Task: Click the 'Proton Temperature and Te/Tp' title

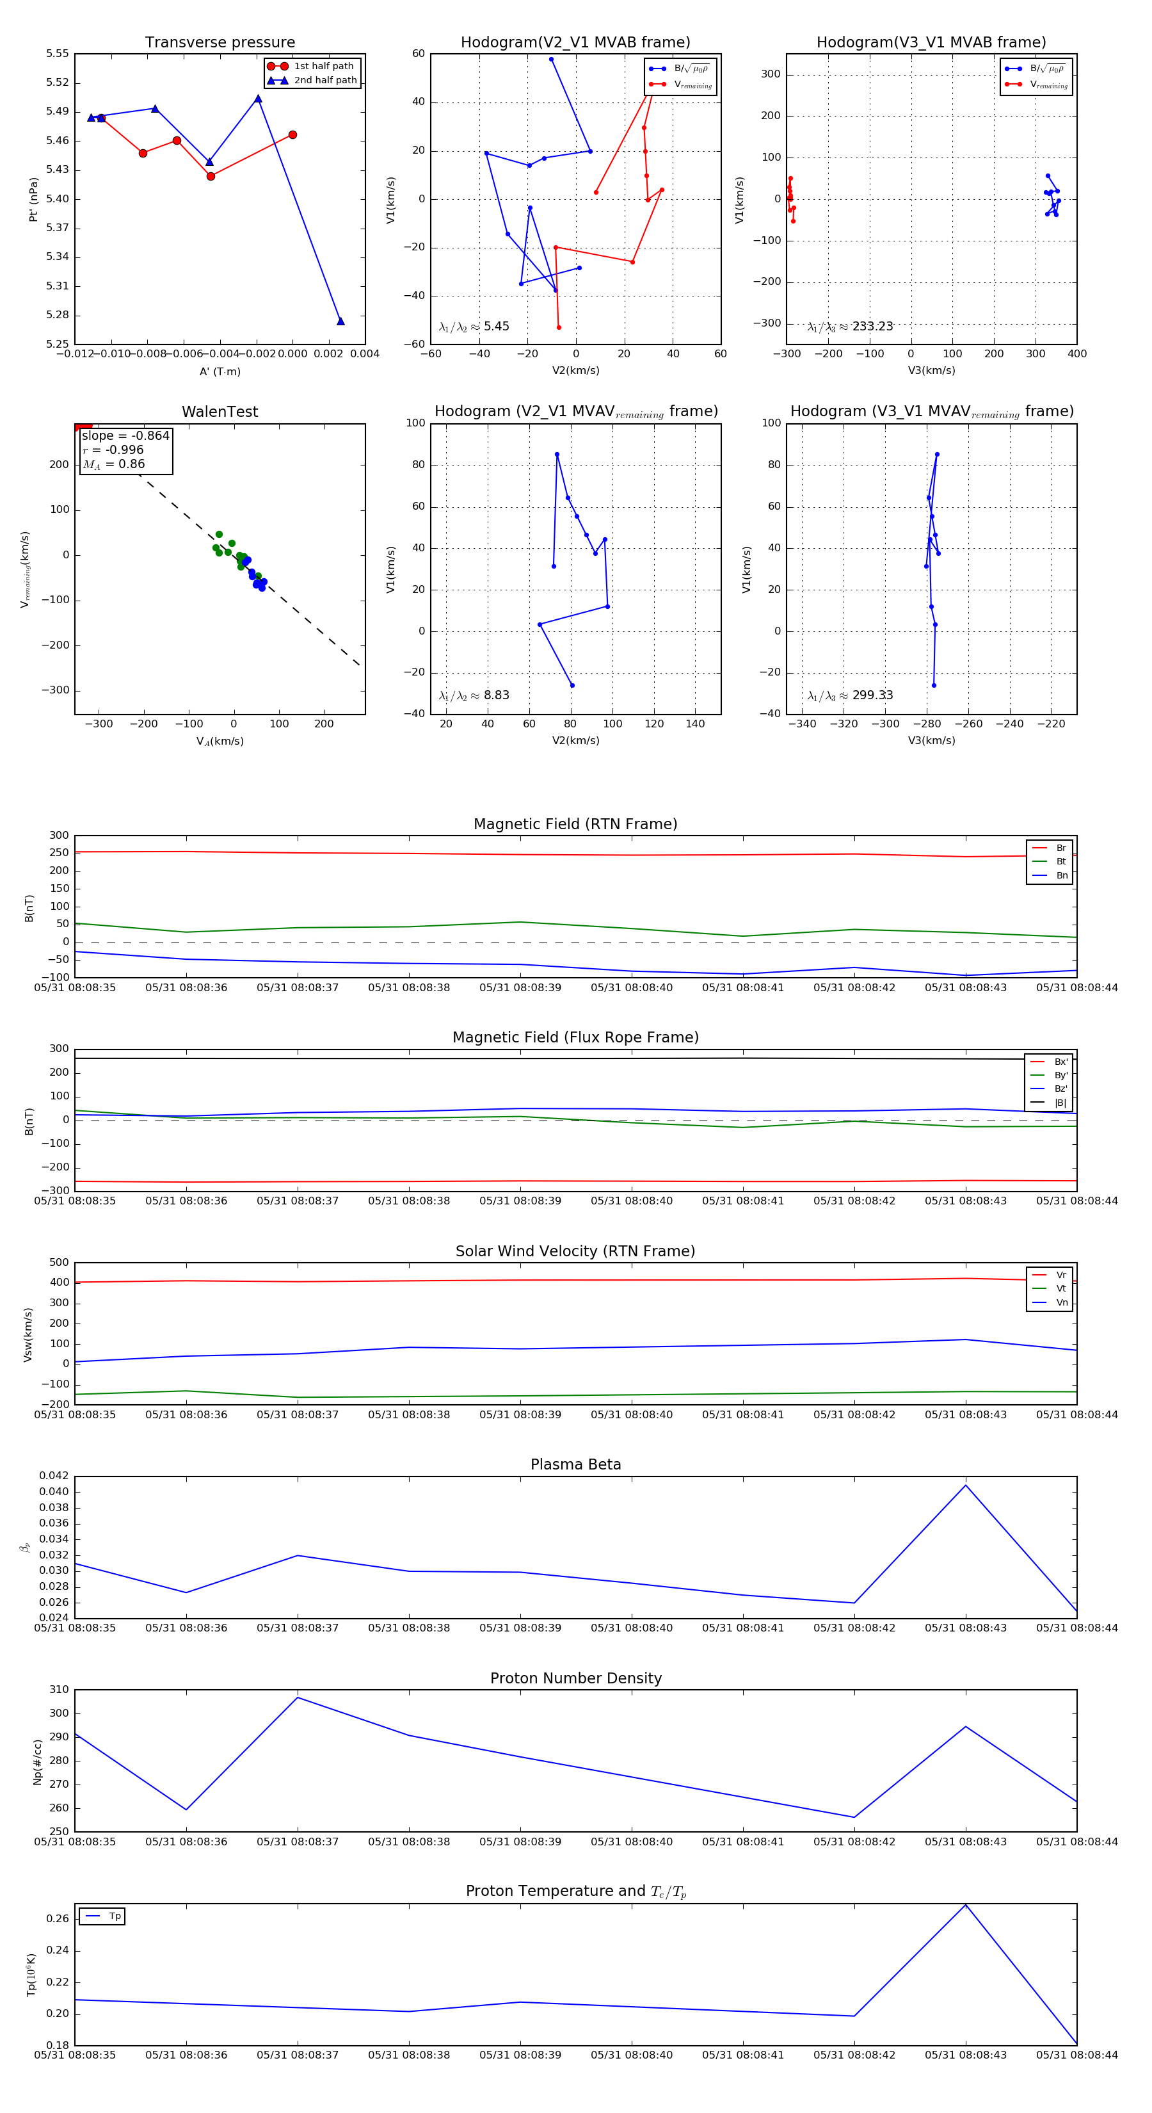Action: point(575,1891)
